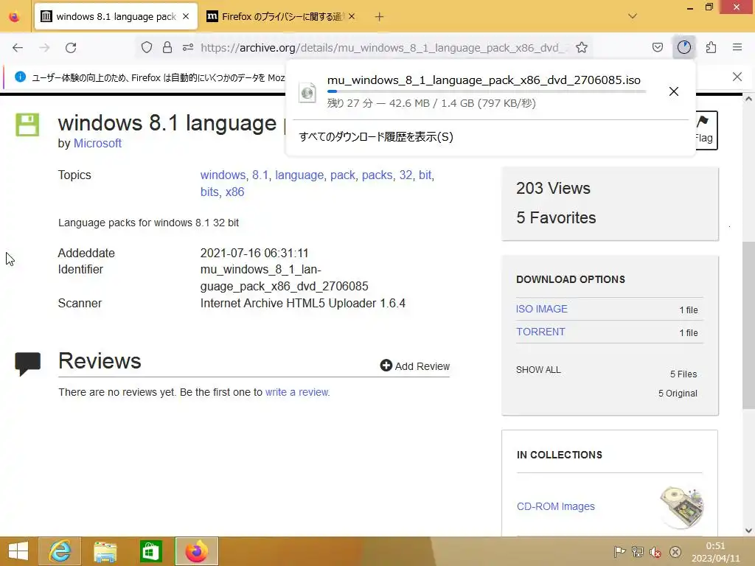Image resolution: width=755 pixels, height=566 pixels.
Task: Close the Firefox プライバシー tab
Action: click(352, 16)
